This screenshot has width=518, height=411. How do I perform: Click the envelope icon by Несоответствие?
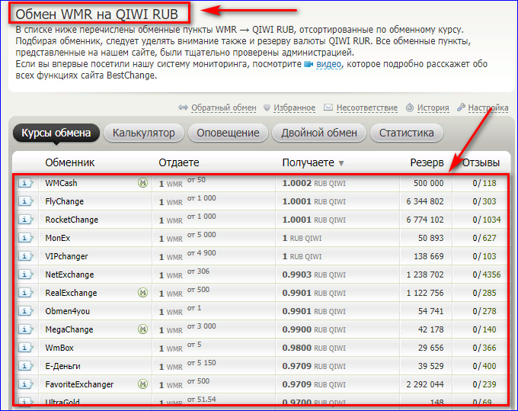tap(328, 108)
